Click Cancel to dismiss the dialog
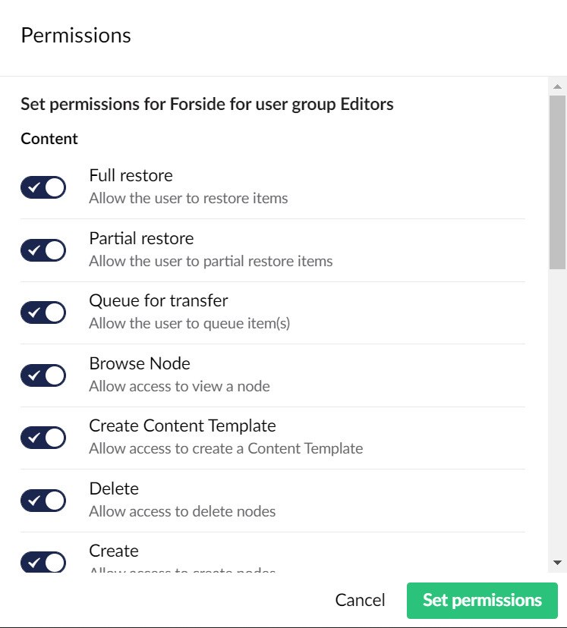567x628 pixels. 360,600
